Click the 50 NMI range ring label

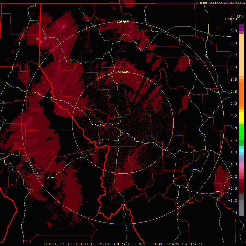tap(123, 72)
